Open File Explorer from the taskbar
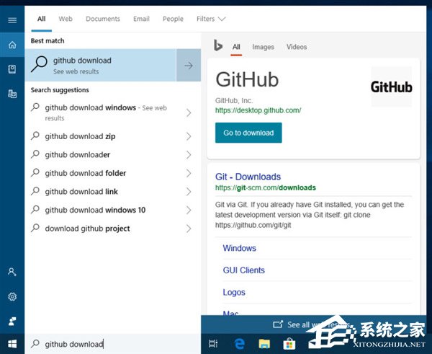432x354 pixels. (x=264, y=344)
